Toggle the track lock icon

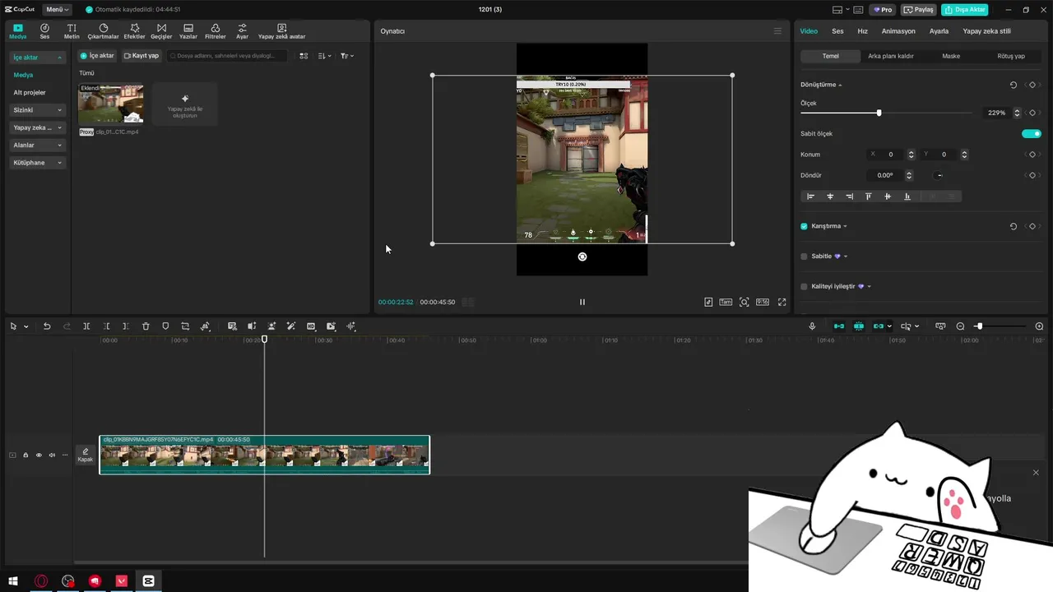(x=26, y=455)
